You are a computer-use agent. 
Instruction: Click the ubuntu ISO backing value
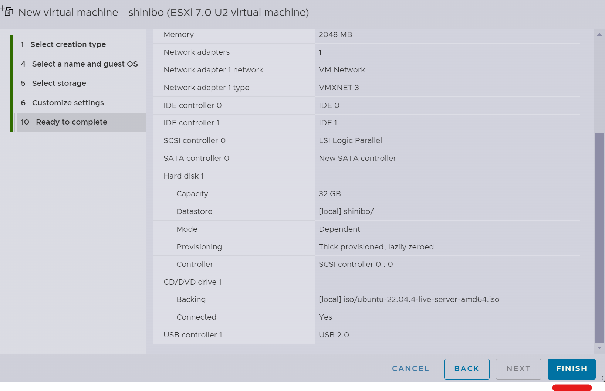click(409, 300)
